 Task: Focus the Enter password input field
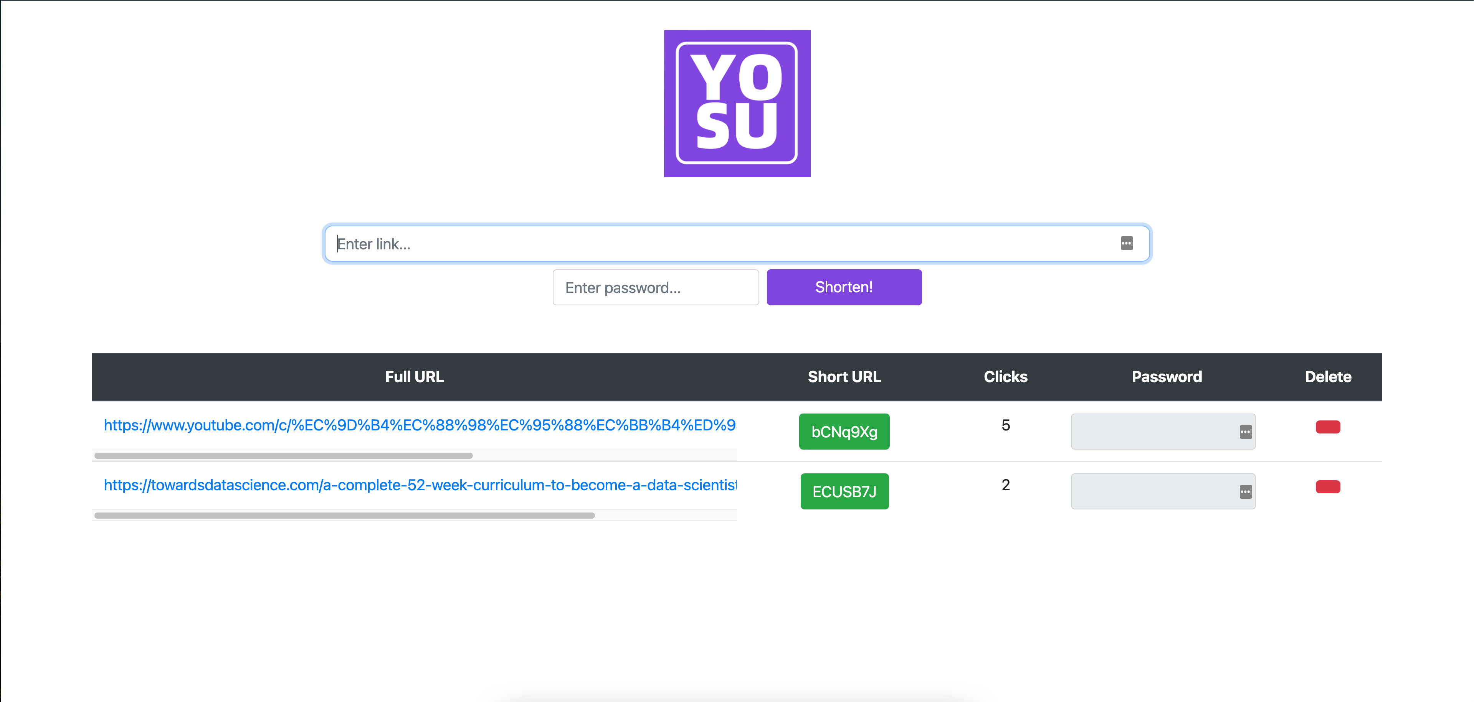[x=655, y=288]
